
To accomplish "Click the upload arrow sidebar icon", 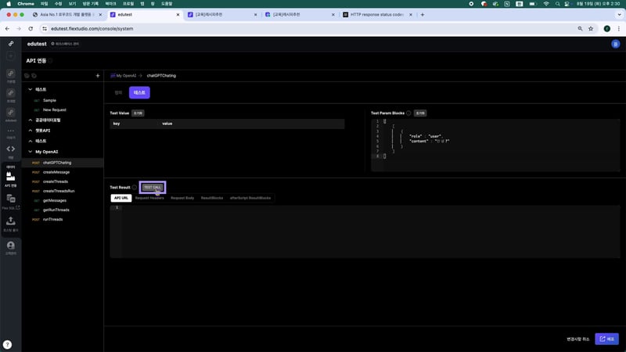I will coord(11,222).
